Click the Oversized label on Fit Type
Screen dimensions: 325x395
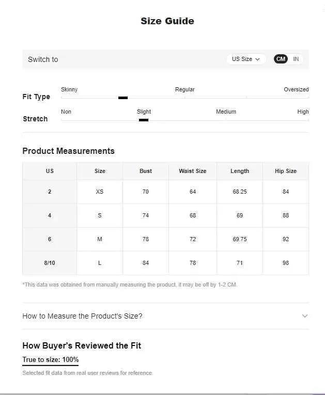(x=296, y=89)
